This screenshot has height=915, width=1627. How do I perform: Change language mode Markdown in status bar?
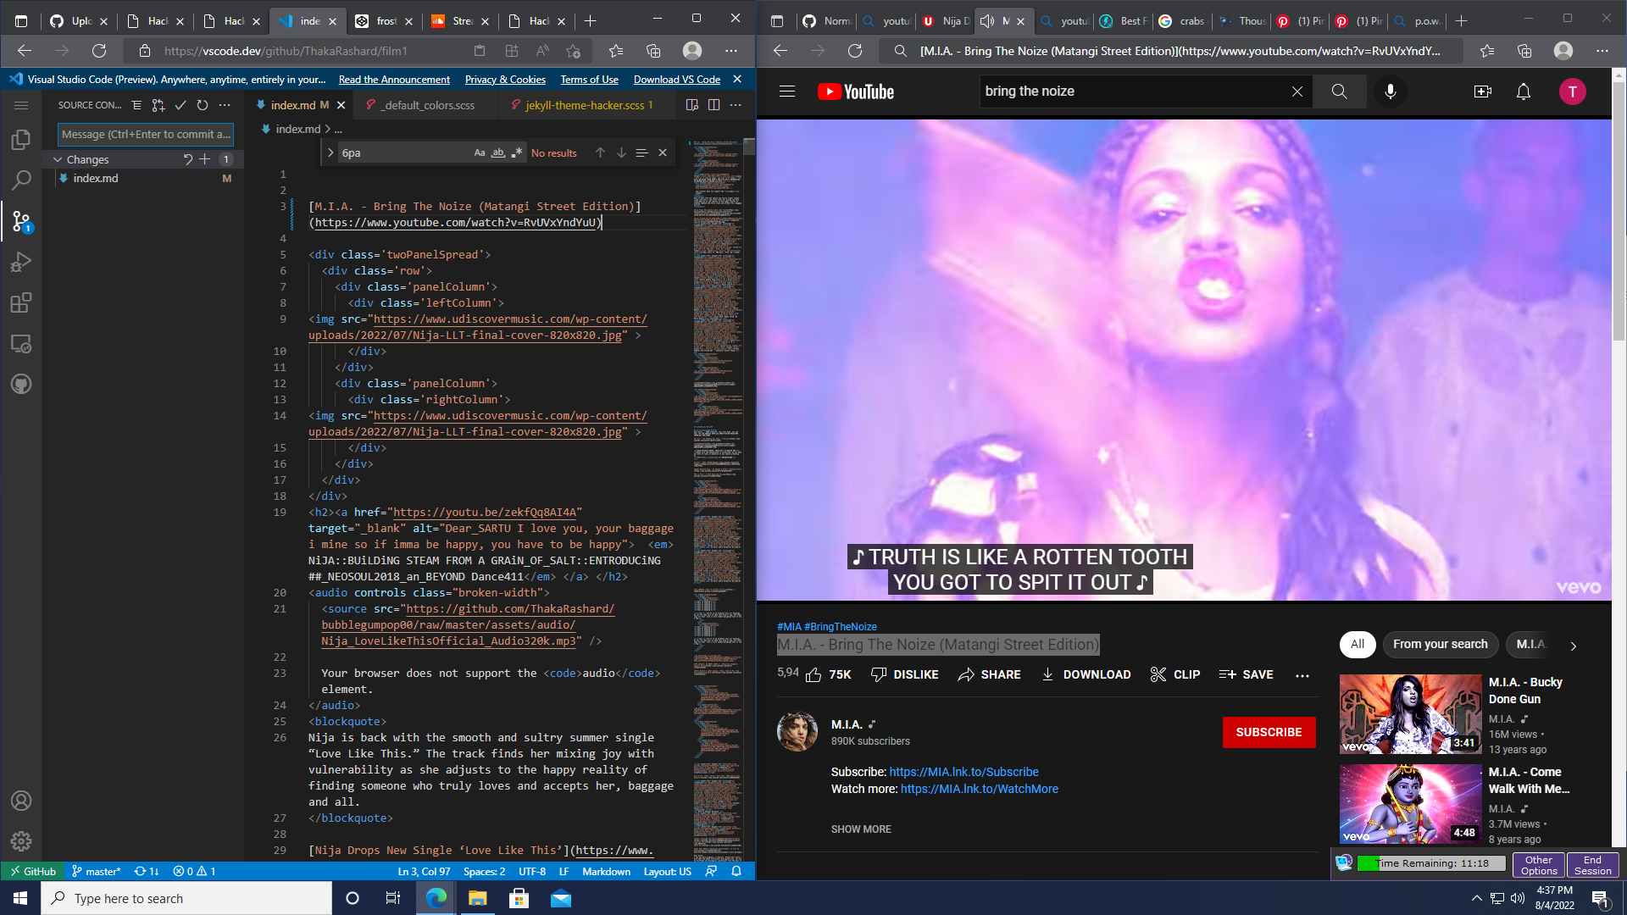(606, 871)
